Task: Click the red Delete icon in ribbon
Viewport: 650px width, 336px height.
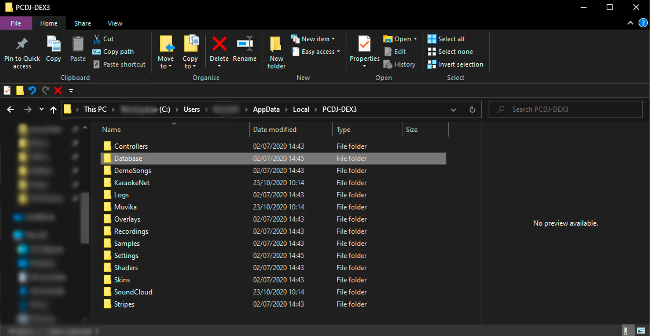Action: (219, 44)
